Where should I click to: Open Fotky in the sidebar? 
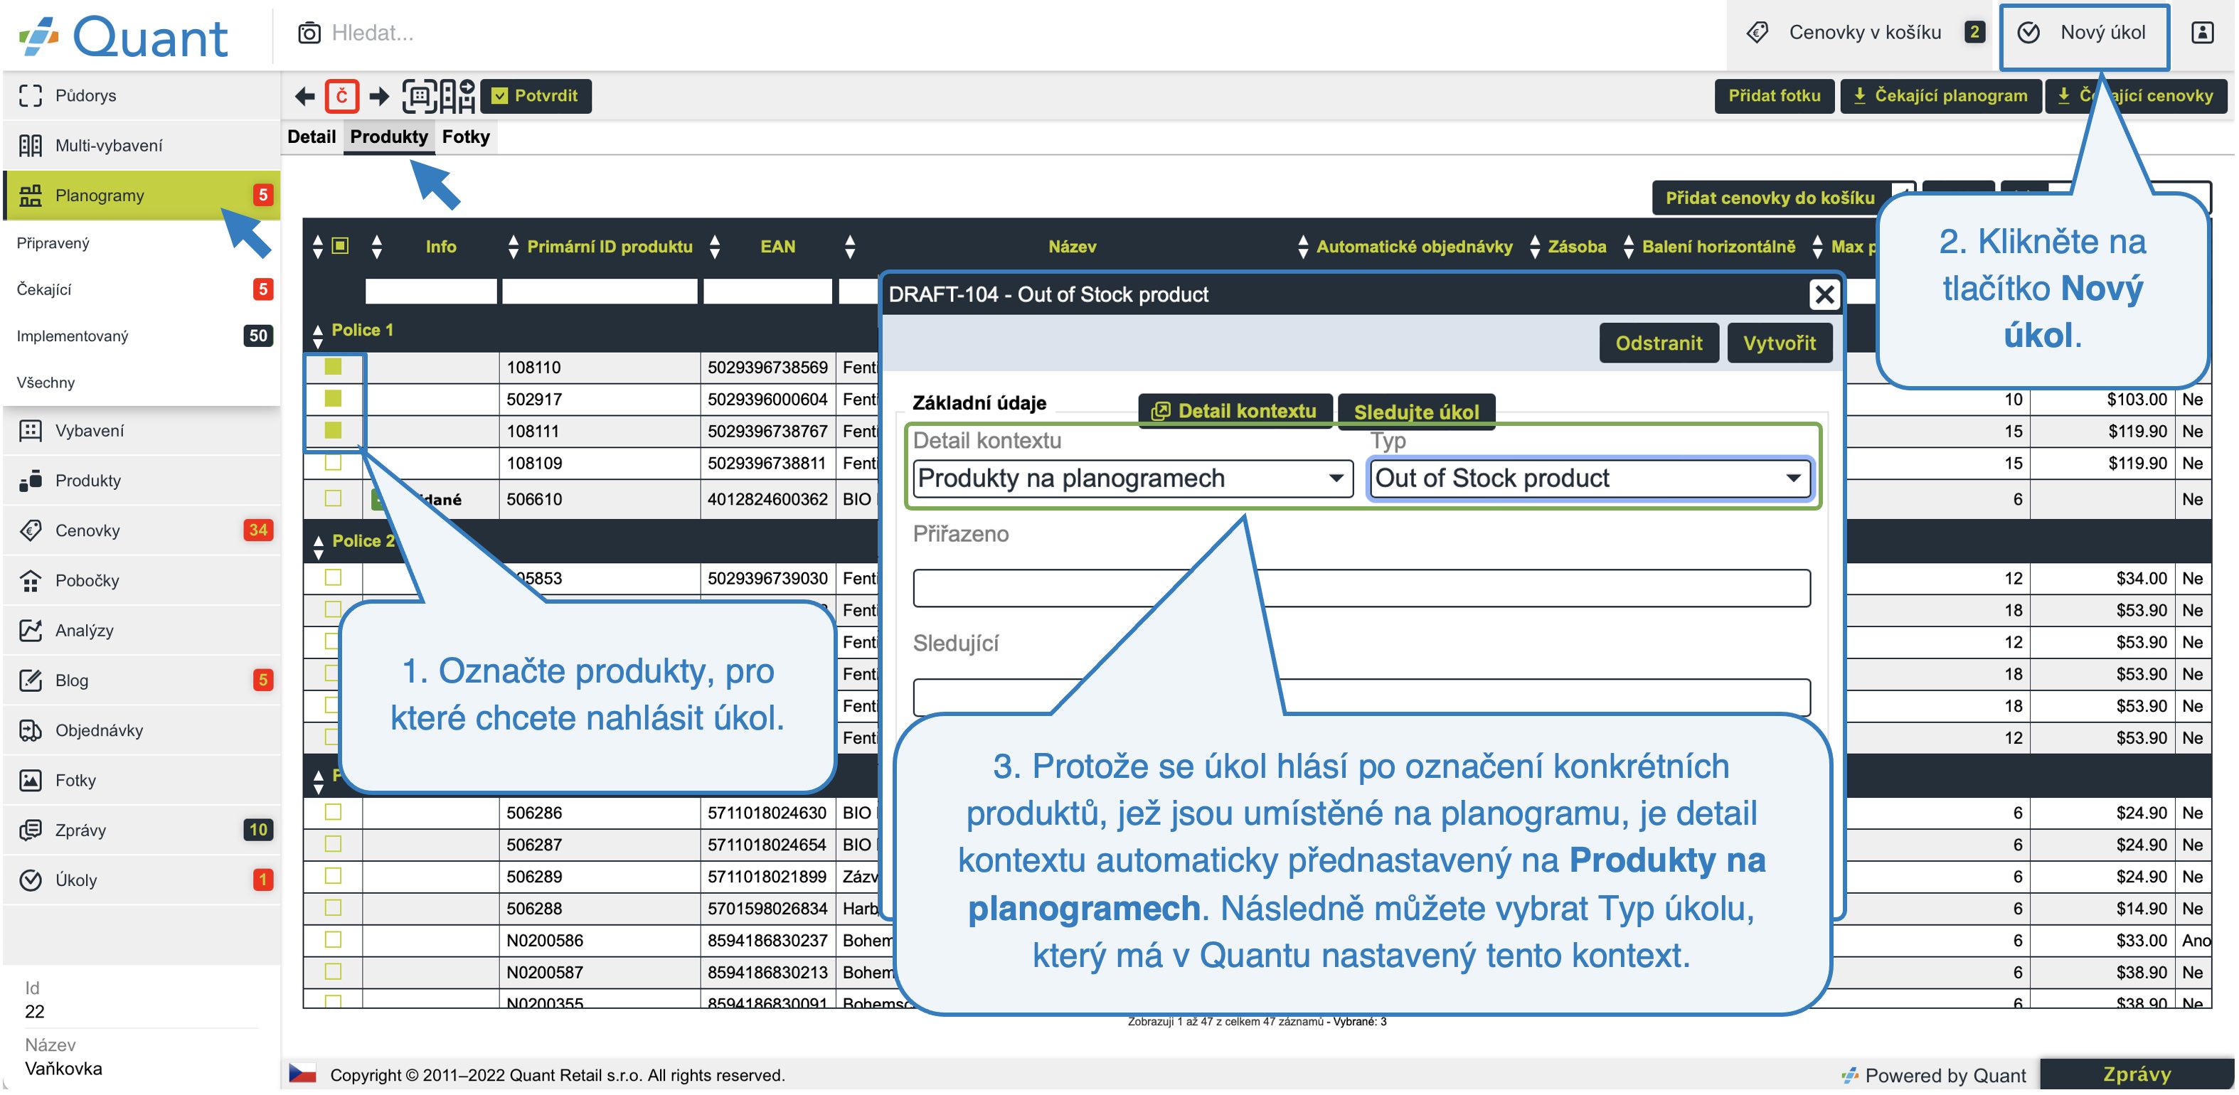pyautogui.click(x=142, y=781)
